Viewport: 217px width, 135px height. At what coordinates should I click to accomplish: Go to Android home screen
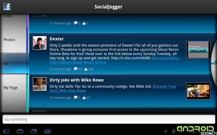pyautogui.click(x=20, y=131)
